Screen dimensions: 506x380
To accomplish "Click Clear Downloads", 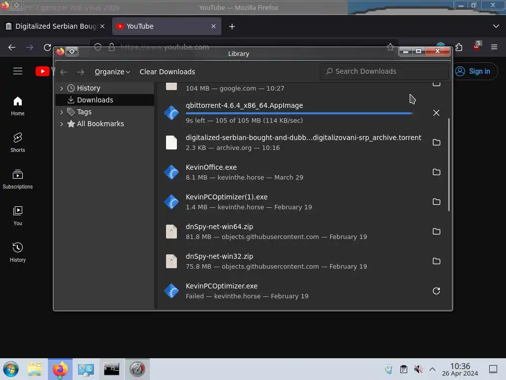I will point(167,72).
